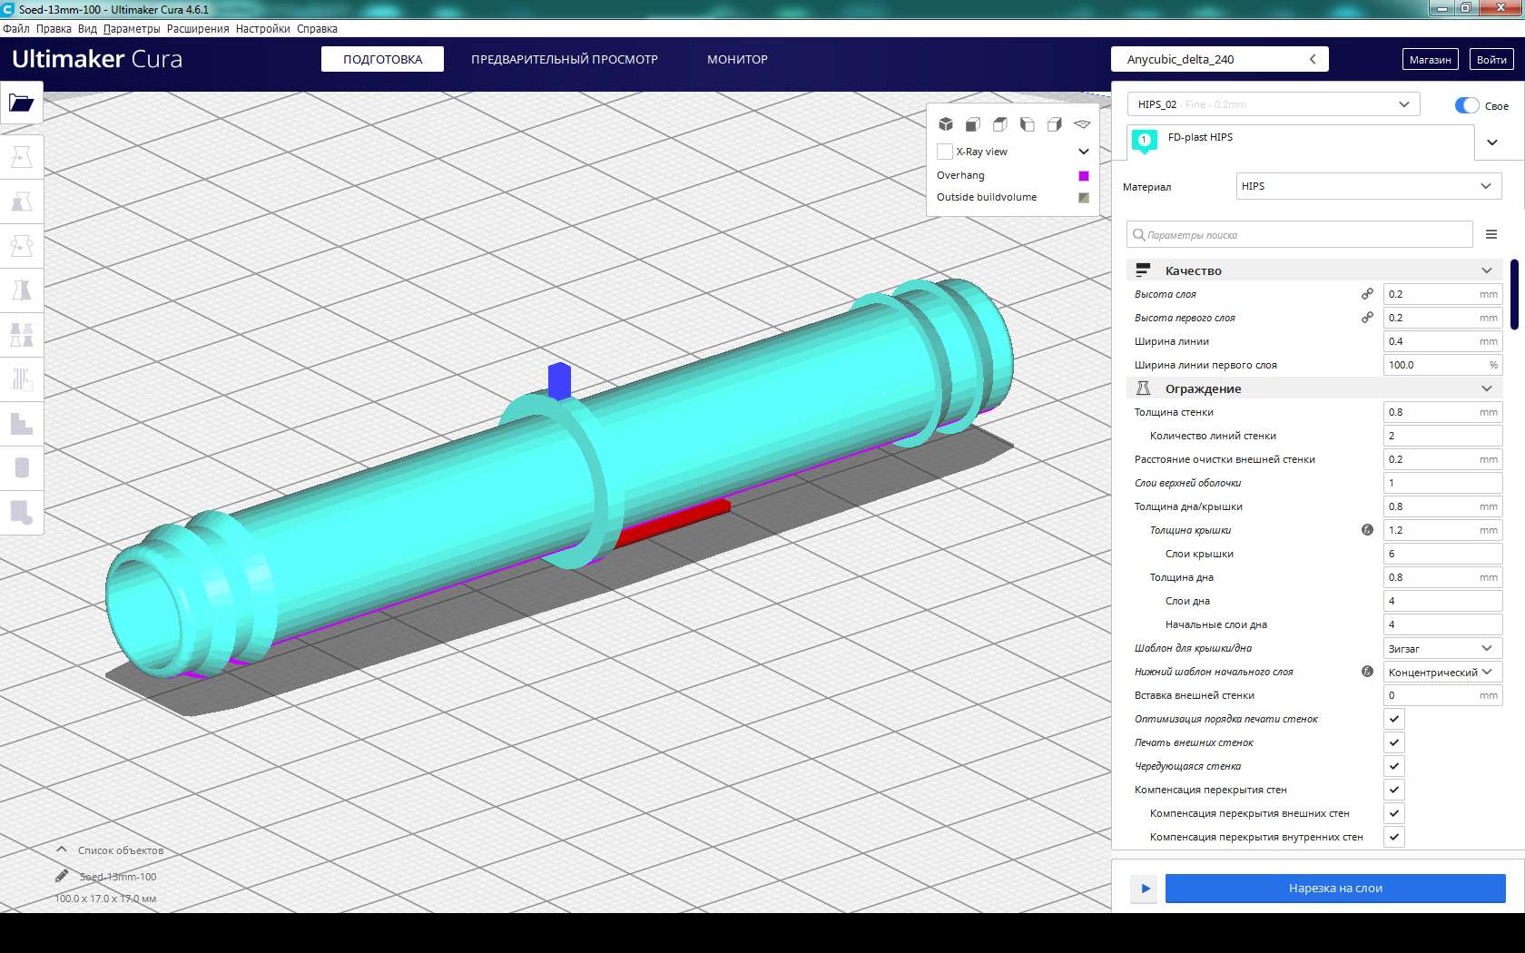This screenshot has width=1525, height=953.
Task: Toggle the Свое custom settings switch
Action: tap(1466, 105)
